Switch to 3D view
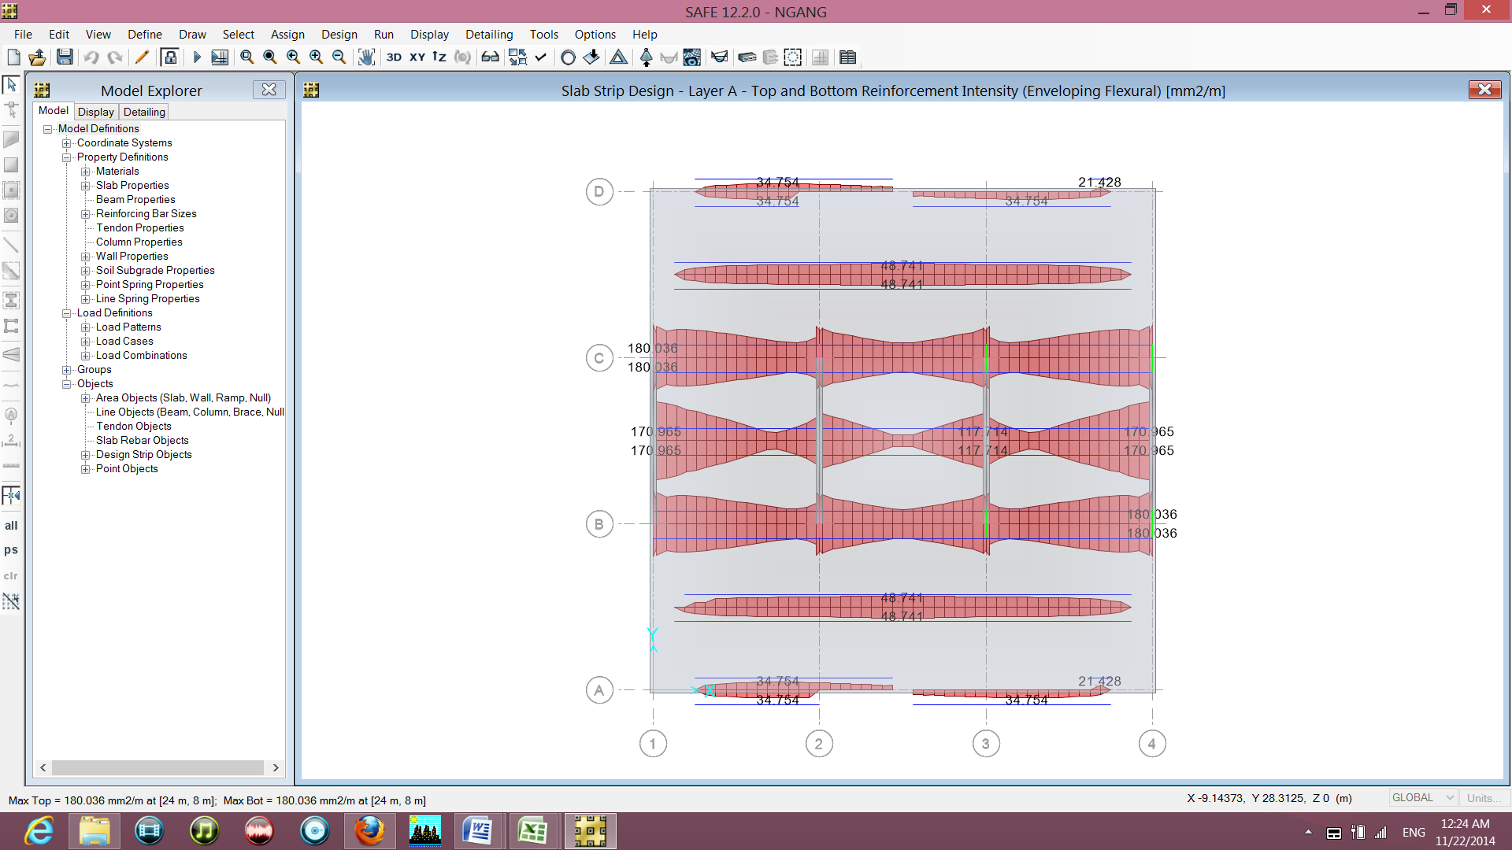 tap(394, 57)
